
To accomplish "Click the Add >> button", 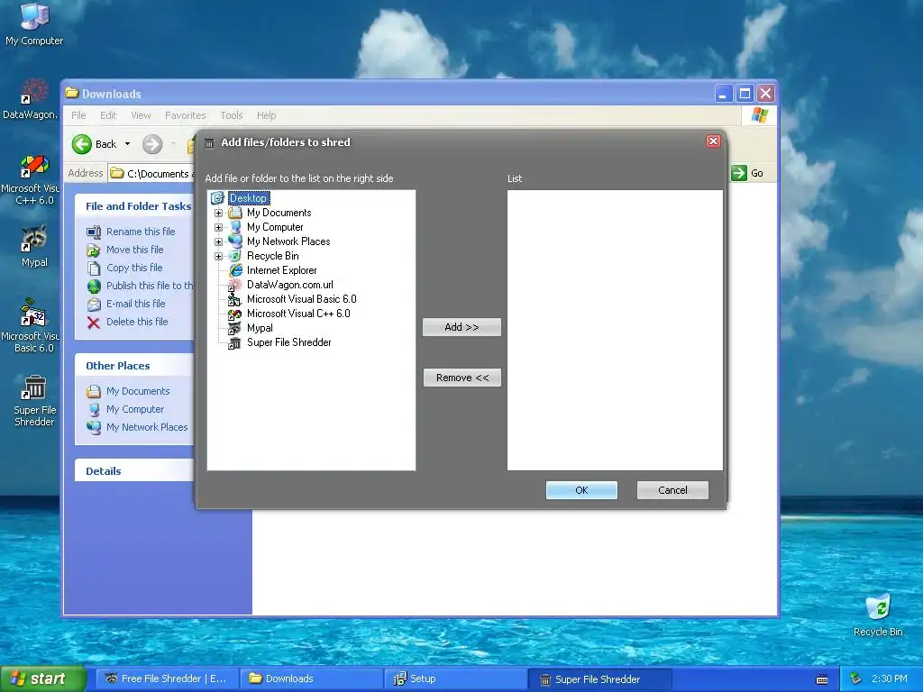I will pyautogui.click(x=462, y=327).
